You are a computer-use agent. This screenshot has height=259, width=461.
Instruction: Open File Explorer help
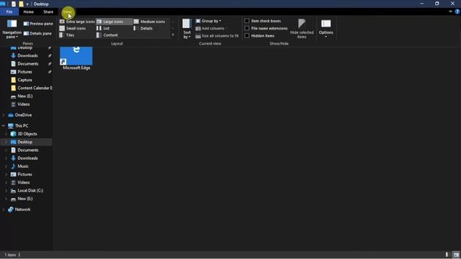click(x=457, y=12)
